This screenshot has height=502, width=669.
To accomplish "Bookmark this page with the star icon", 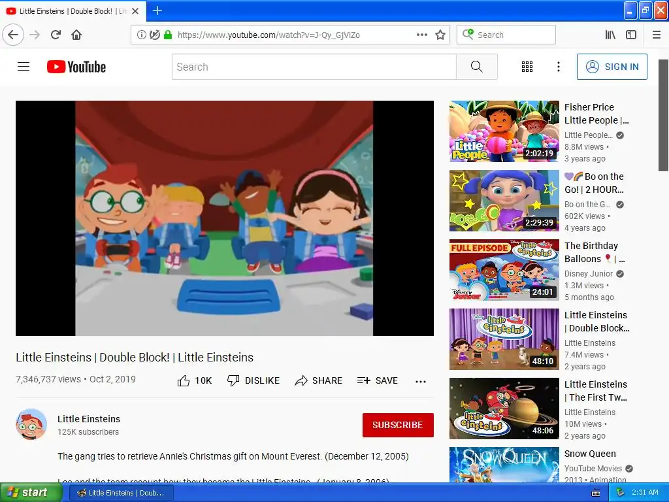I will tap(440, 35).
